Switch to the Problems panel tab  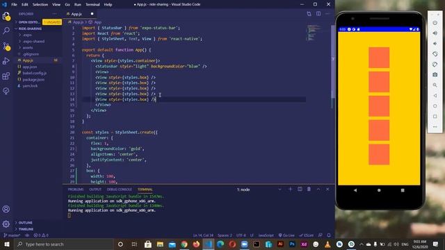76,190
